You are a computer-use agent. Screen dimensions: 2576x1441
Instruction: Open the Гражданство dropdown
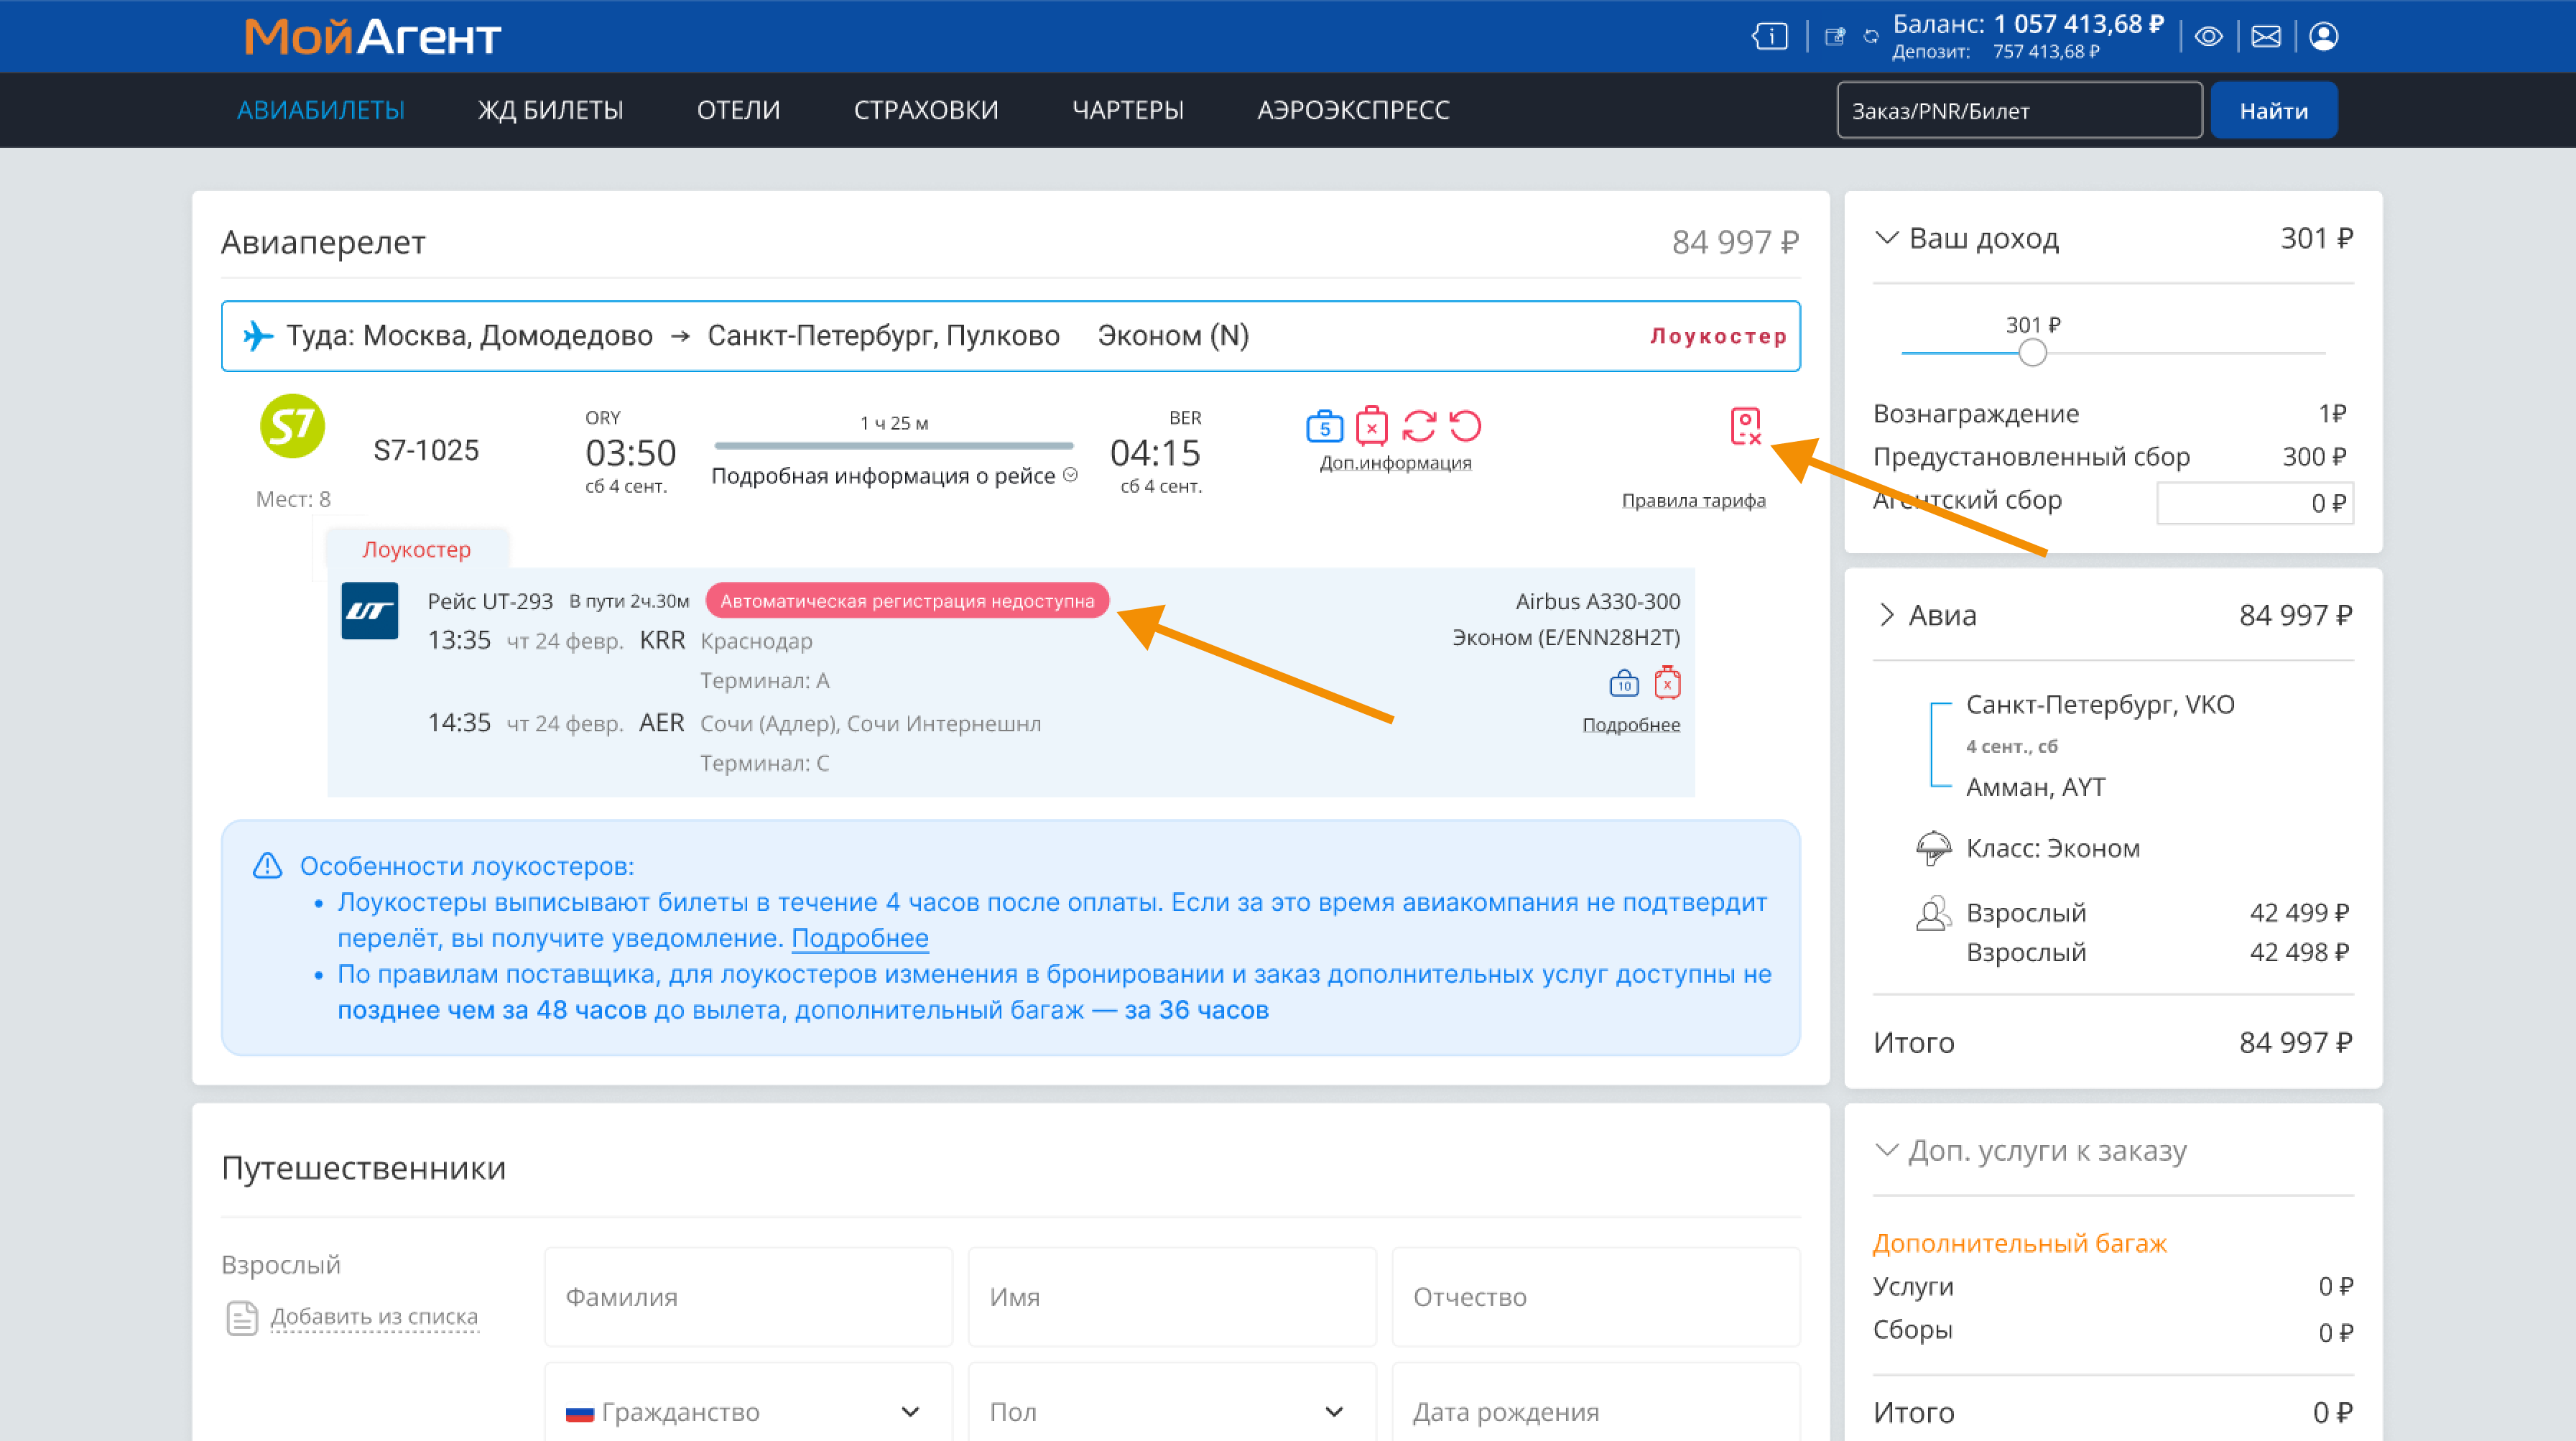pos(747,1411)
